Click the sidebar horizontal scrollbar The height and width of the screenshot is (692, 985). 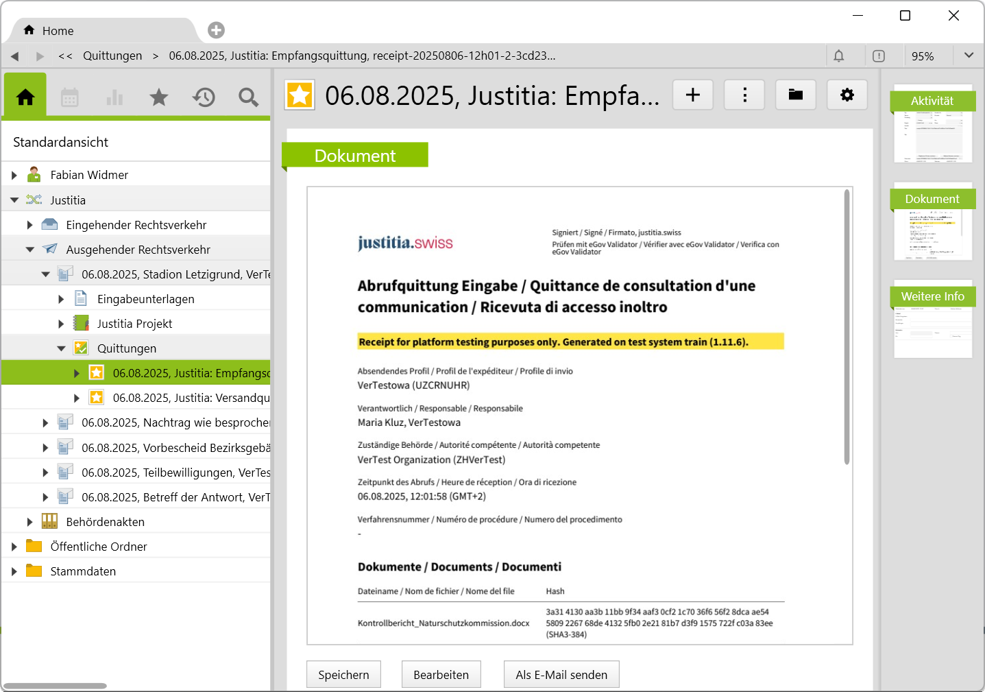point(55,686)
